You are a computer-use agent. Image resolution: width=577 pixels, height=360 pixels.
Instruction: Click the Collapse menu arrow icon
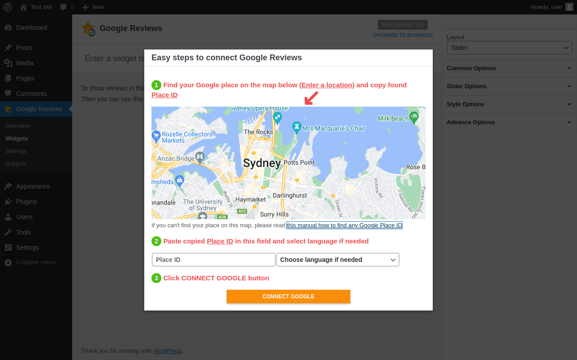[x=8, y=262]
